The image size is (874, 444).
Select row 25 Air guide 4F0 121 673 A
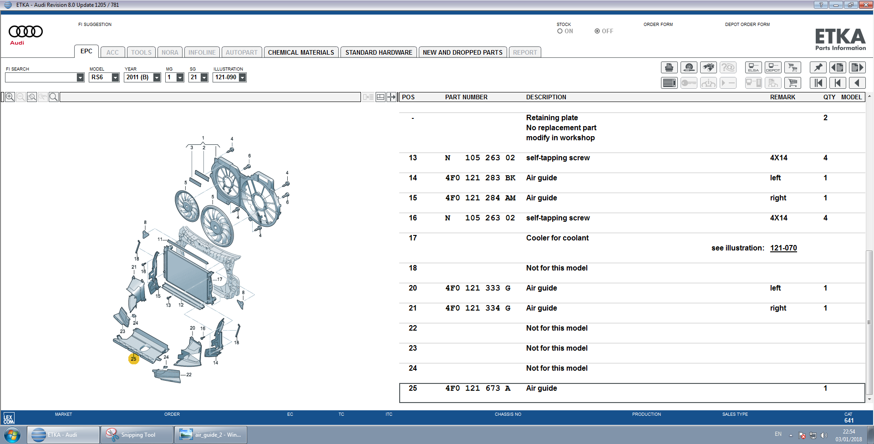point(632,393)
